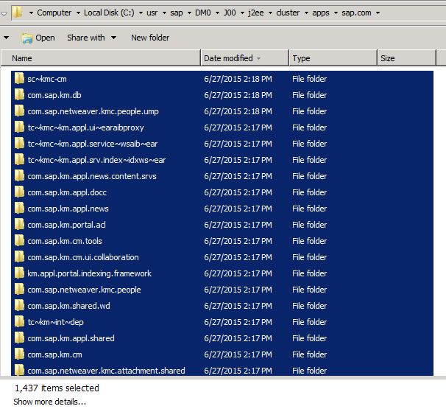This screenshot has height=409, width=446.
Task: Click Computer in the address path
Action: click(x=54, y=13)
